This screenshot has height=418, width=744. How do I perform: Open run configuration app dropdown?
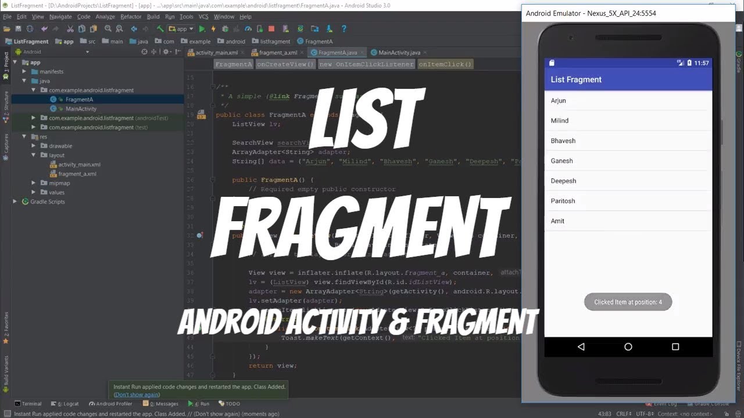coord(181,28)
